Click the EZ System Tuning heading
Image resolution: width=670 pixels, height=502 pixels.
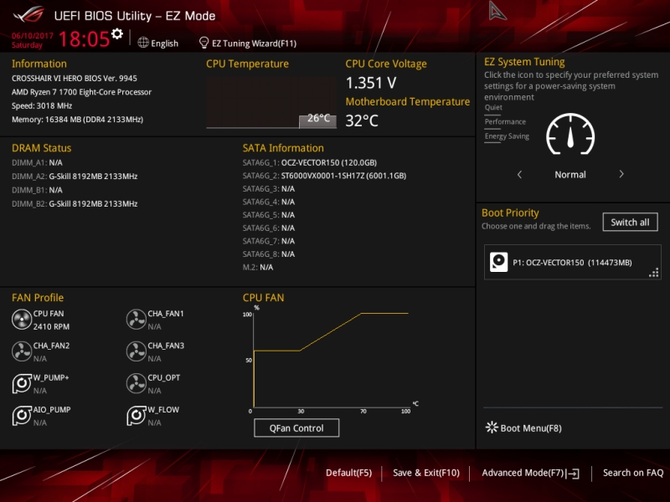524,62
